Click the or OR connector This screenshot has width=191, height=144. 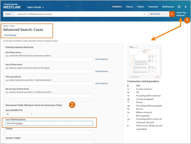pos(133,92)
